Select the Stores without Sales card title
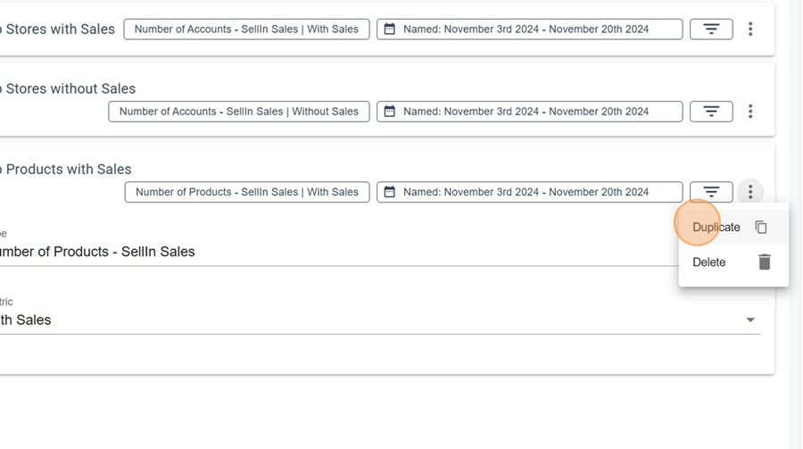The image size is (803, 449). 70,88
